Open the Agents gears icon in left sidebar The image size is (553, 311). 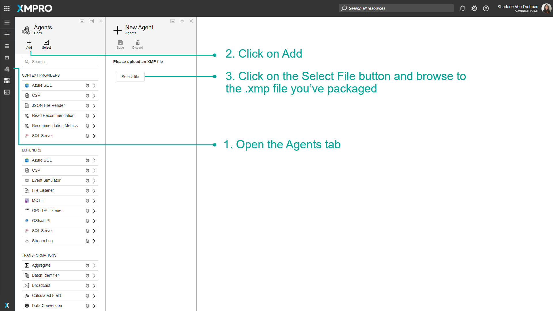[x=7, y=69]
